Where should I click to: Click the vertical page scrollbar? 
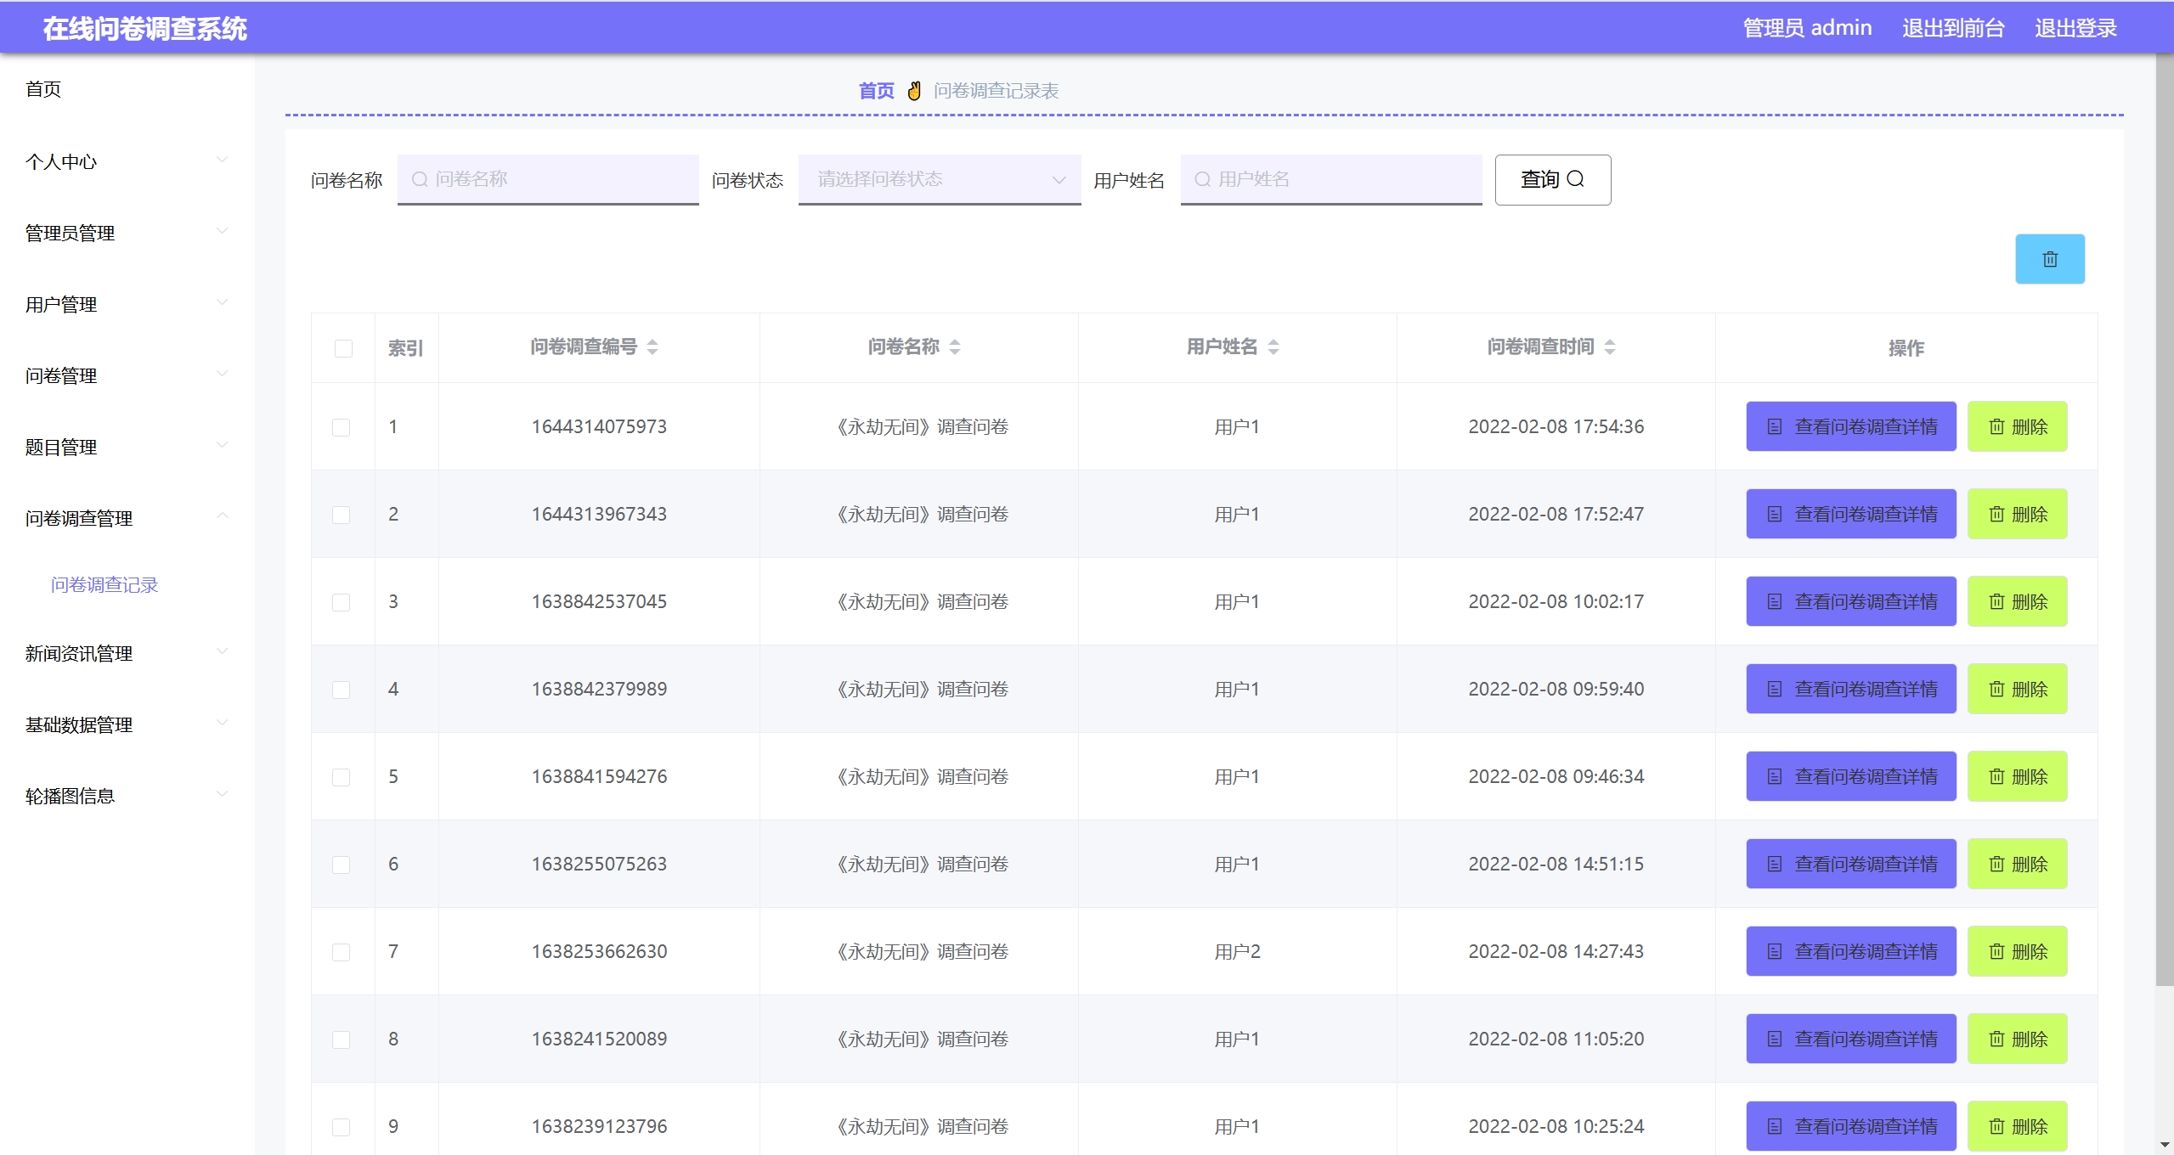tap(2165, 518)
